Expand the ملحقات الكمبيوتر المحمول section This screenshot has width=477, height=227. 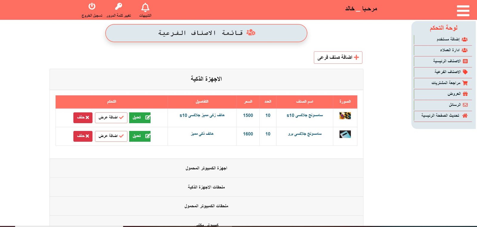coord(206,206)
